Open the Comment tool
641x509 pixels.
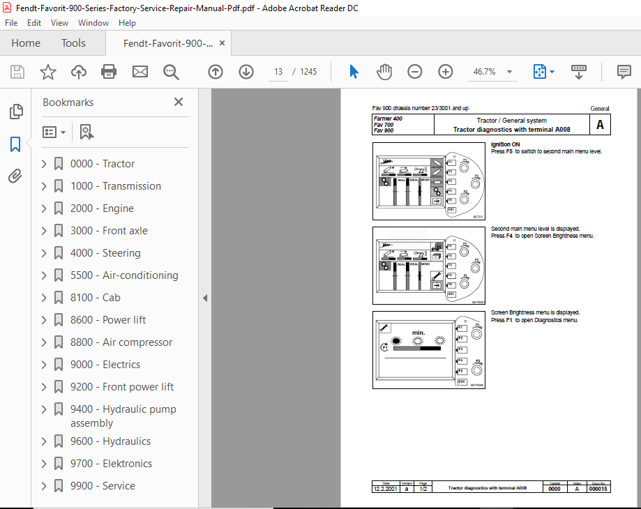624,72
